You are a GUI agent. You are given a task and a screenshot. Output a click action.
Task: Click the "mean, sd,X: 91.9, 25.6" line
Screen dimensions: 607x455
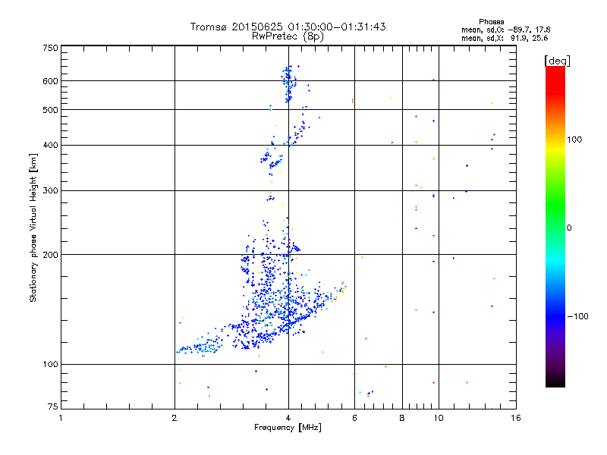coord(505,38)
